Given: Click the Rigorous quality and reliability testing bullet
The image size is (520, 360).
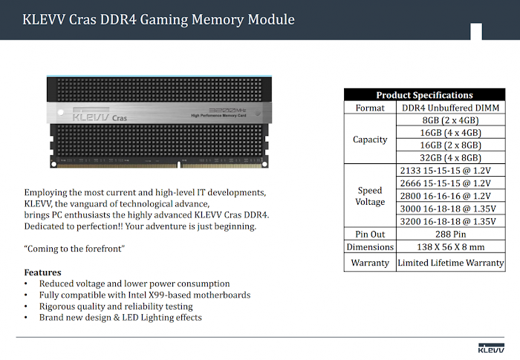Looking at the screenshot, I should 116,307.
